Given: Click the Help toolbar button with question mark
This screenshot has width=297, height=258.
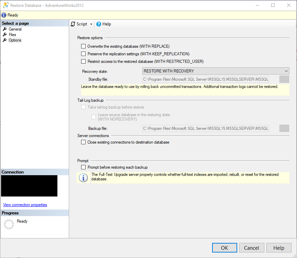Looking at the screenshot, I should pyautogui.click(x=103, y=24).
